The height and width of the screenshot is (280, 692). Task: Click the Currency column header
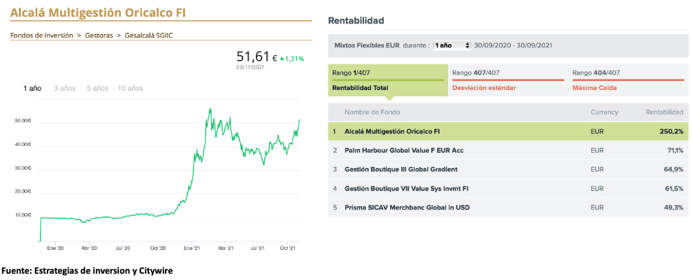(x=604, y=112)
